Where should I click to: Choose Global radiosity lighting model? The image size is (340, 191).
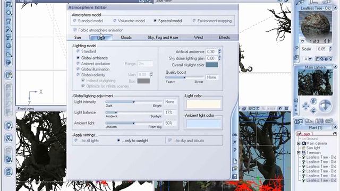click(x=78, y=75)
